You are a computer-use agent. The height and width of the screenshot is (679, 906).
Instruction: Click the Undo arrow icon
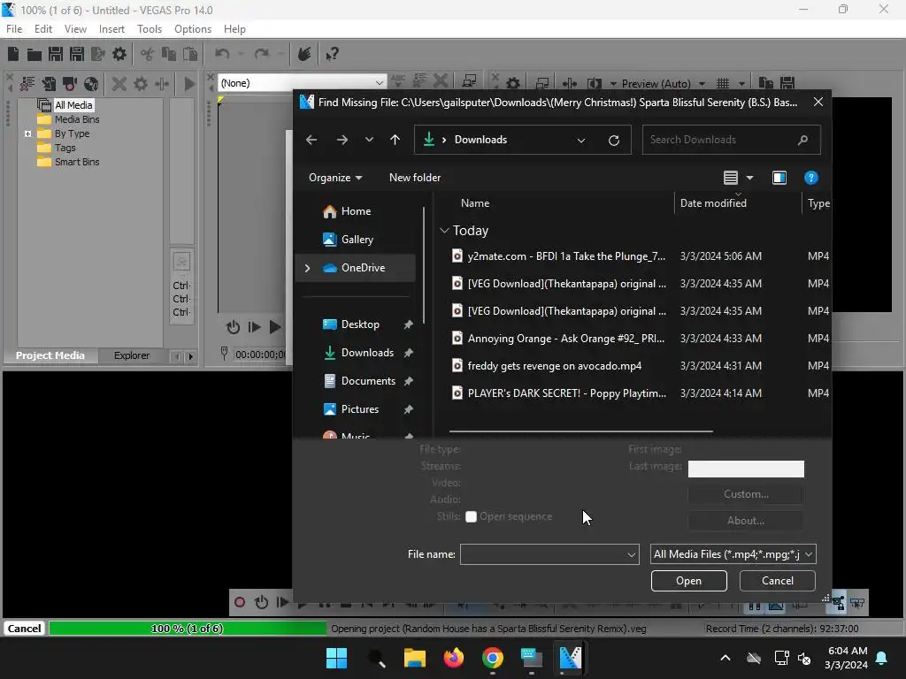[x=222, y=54]
